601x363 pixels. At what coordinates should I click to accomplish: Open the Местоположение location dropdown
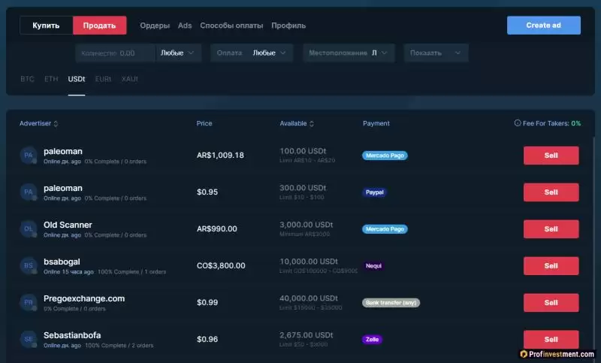pos(349,53)
